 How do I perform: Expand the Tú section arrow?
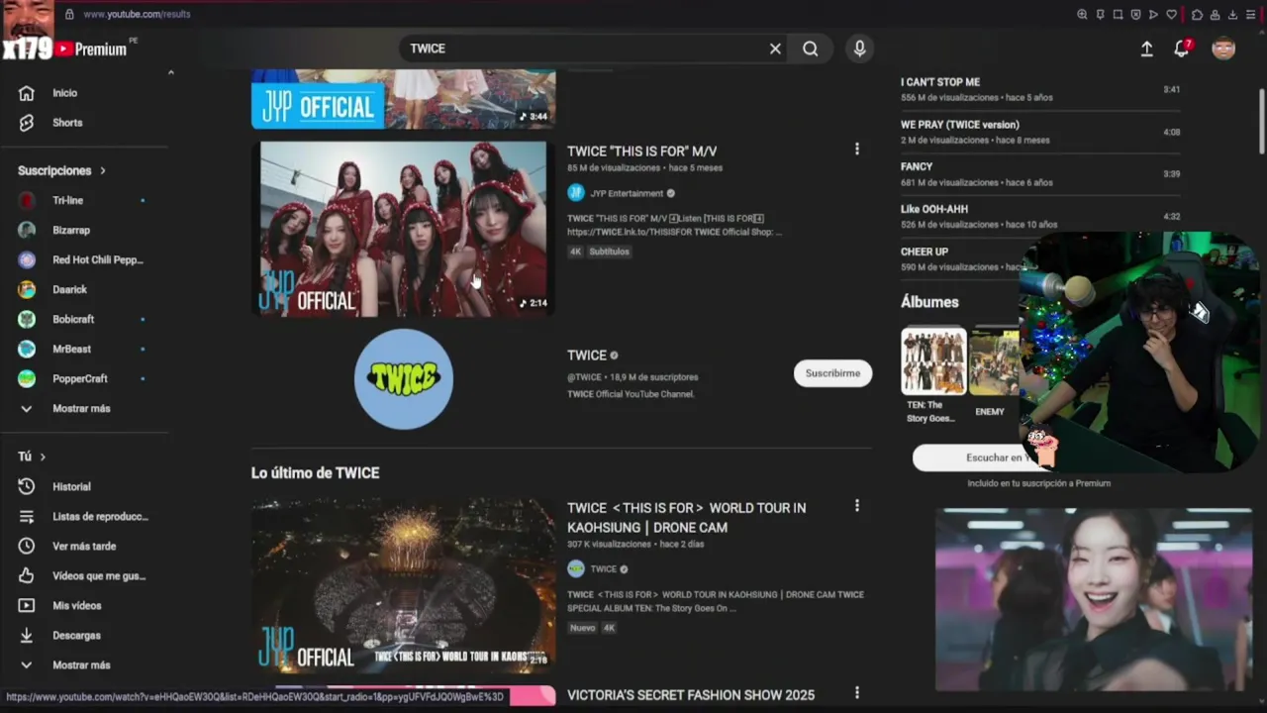(x=43, y=457)
